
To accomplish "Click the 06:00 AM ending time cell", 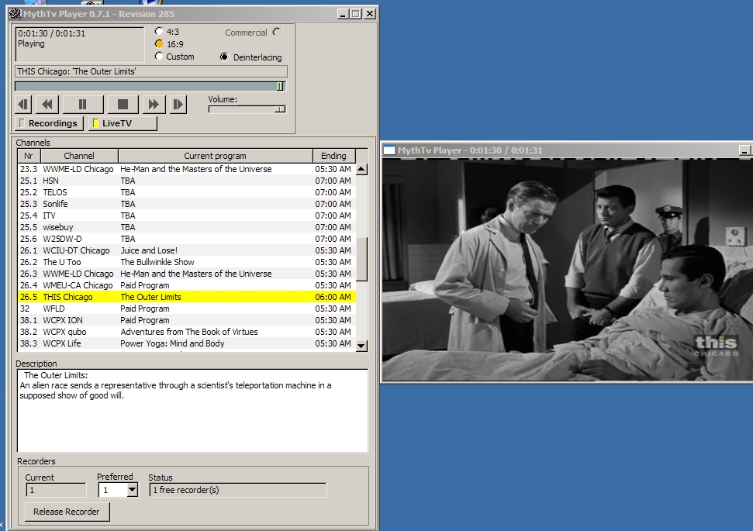I will pos(333,297).
